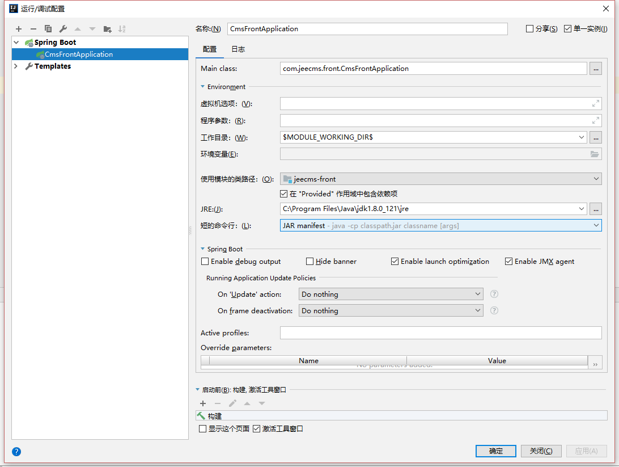The image size is (619, 467).
Task: Switch to the 日志 tab
Action: coord(238,49)
